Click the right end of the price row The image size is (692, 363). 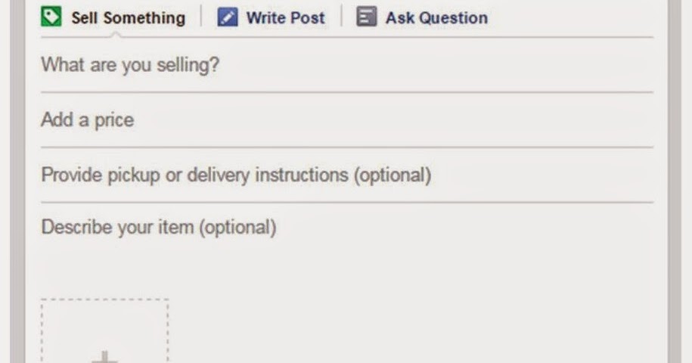point(618,120)
